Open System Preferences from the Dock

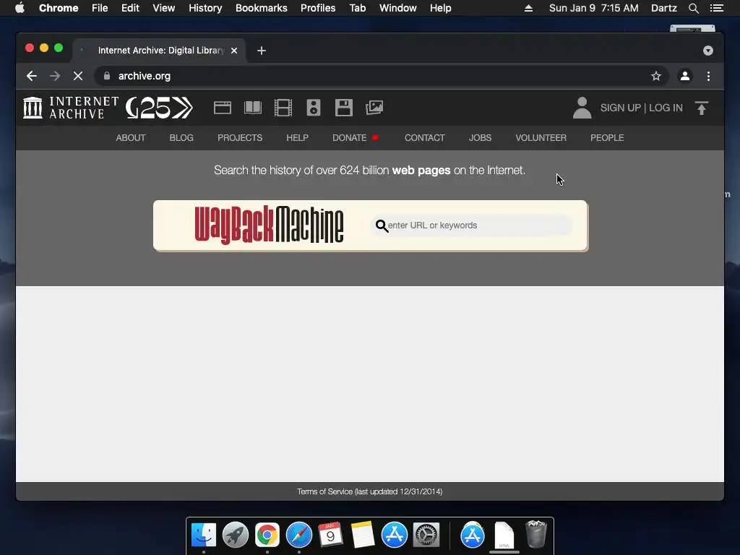tap(426, 535)
